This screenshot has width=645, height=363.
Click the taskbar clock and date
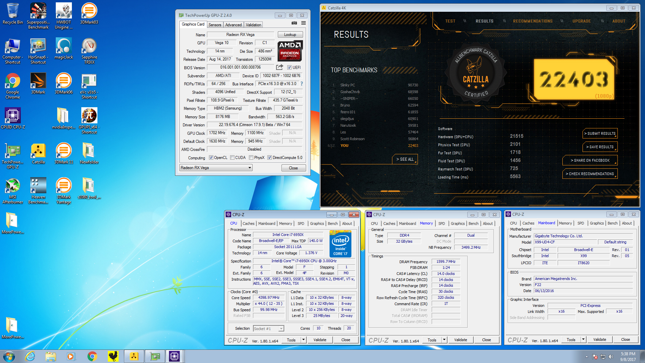pos(628,357)
